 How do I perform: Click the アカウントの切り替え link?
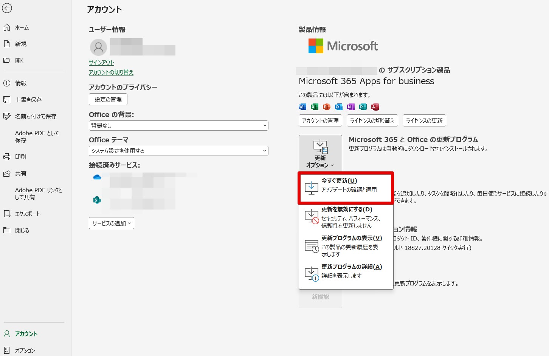point(111,72)
